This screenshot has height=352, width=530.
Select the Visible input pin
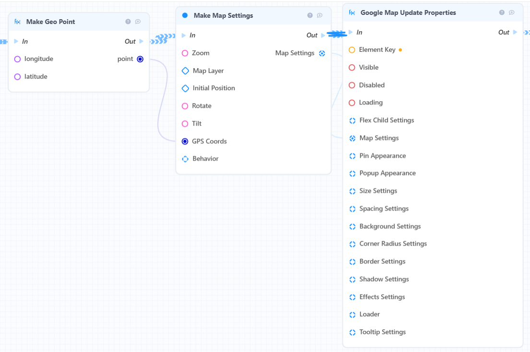[352, 68]
